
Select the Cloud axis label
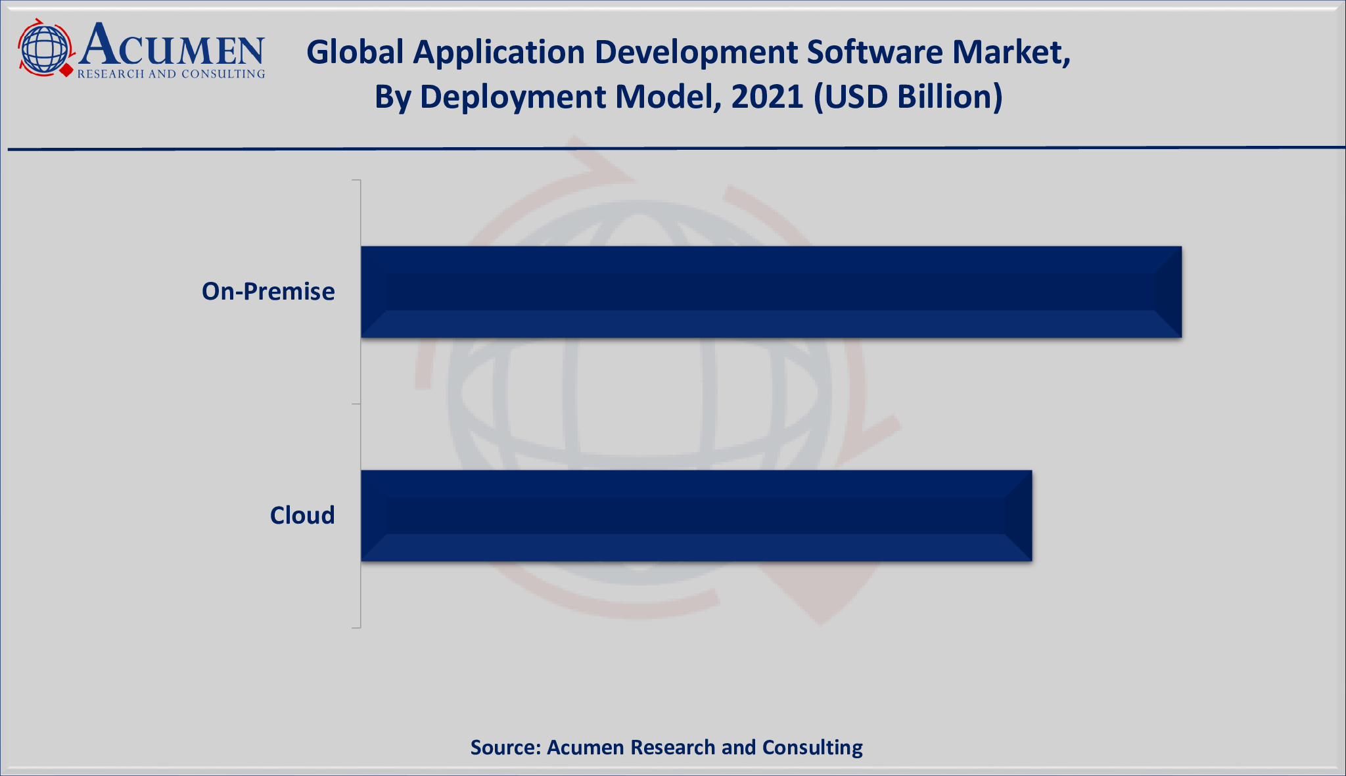[x=302, y=515]
